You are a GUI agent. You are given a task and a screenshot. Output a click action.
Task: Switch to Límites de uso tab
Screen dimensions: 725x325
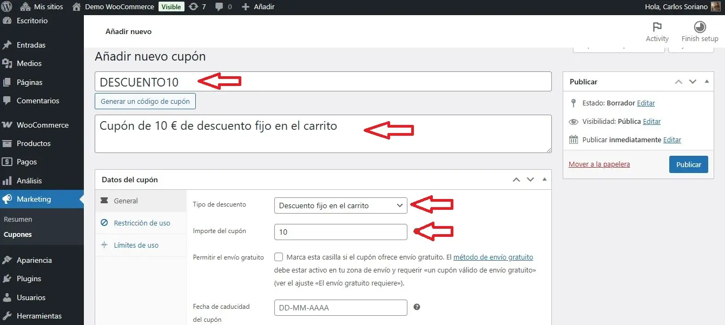137,245
